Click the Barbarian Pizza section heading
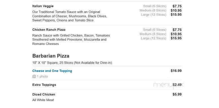Screen dimensions: 219x108 [x=51, y=56]
